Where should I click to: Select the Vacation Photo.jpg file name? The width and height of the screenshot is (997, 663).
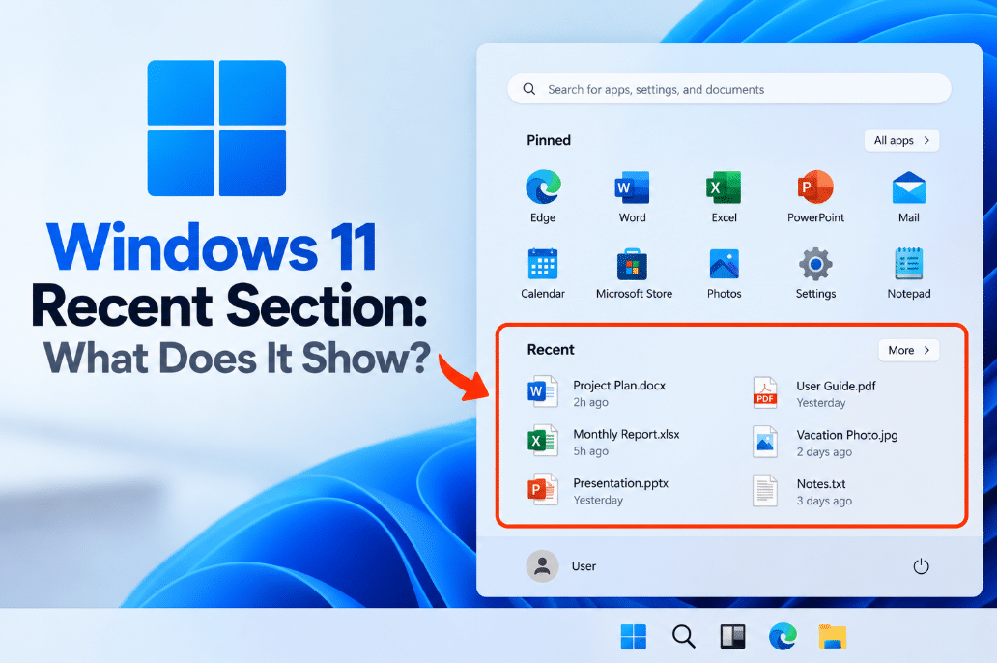point(847,435)
